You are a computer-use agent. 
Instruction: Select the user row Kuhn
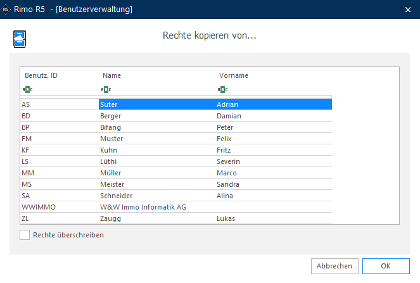[x=176, y=150]
